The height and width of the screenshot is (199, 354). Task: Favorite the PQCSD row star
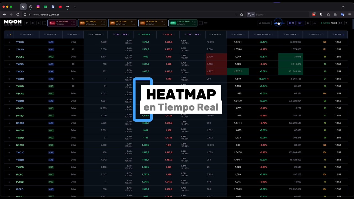(9, 57)
